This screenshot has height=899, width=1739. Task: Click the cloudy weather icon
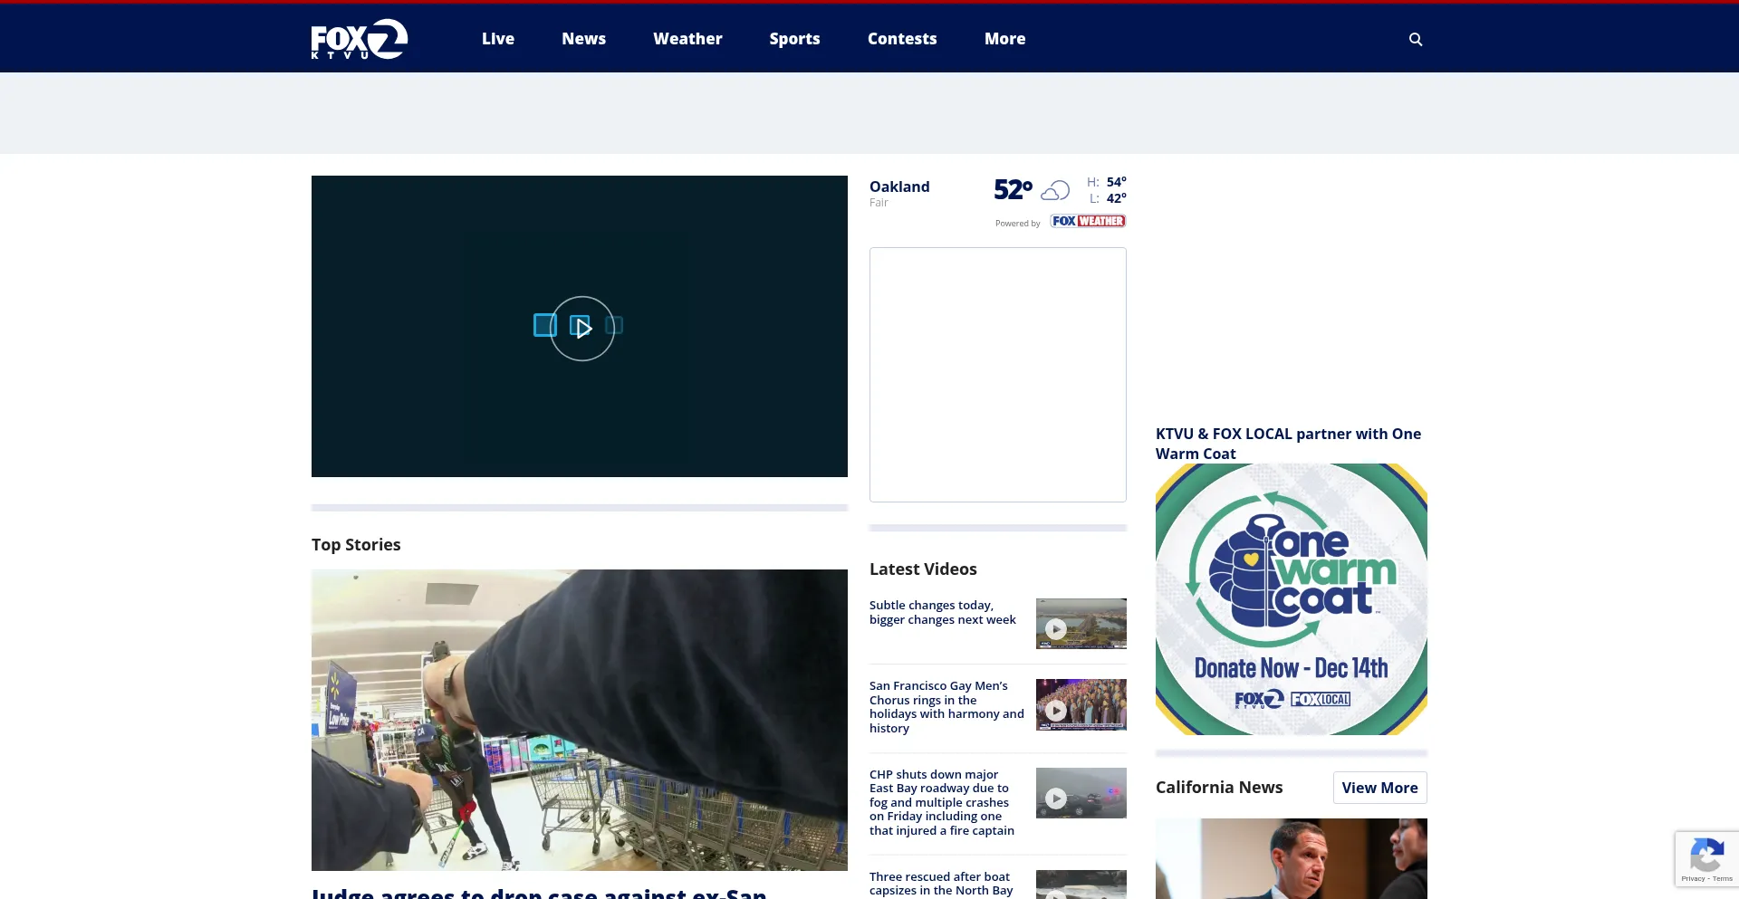coord(1054,190)
